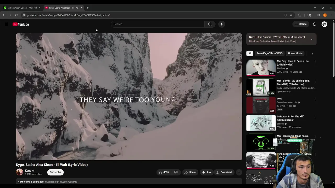The image size is (335, 188).
Task: Open the side panel search icon in Chrome
Action: pyautogui.click(x=309, y=15)
